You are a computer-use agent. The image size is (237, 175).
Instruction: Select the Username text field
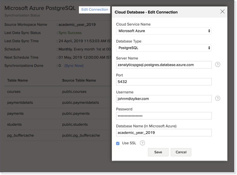164,99
